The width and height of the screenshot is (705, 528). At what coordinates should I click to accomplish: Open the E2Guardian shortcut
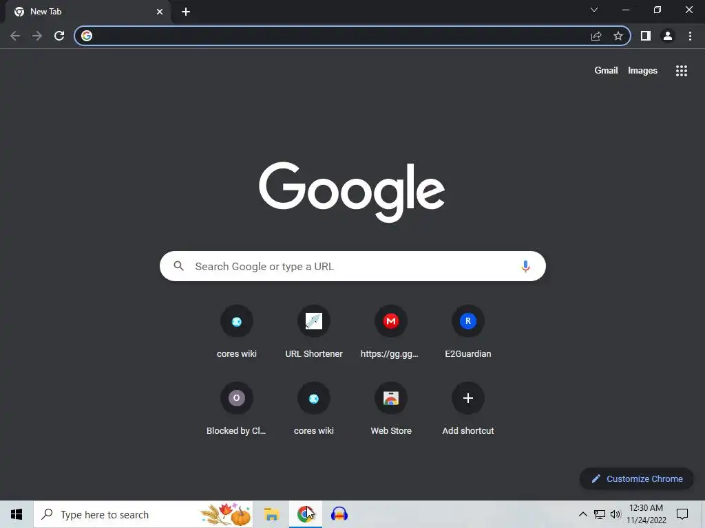pos(468,332)
